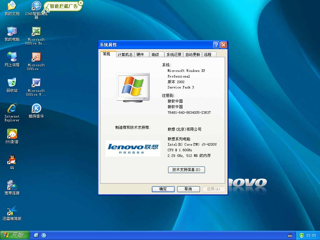
Task: Select the 回收站 recycle bin icon
Action: pos(12,85)
